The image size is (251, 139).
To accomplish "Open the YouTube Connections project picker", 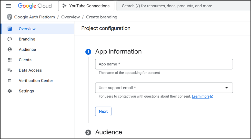I will coord(86,6).
